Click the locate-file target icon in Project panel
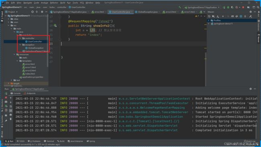The image size is (261, 147). [33, 12]
